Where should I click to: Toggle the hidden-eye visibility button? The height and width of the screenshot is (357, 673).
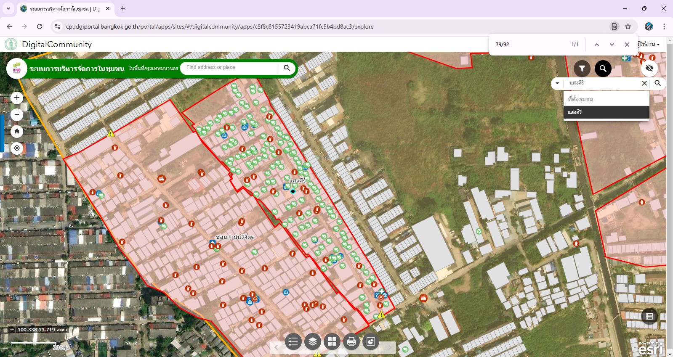(x=649, y=68)
